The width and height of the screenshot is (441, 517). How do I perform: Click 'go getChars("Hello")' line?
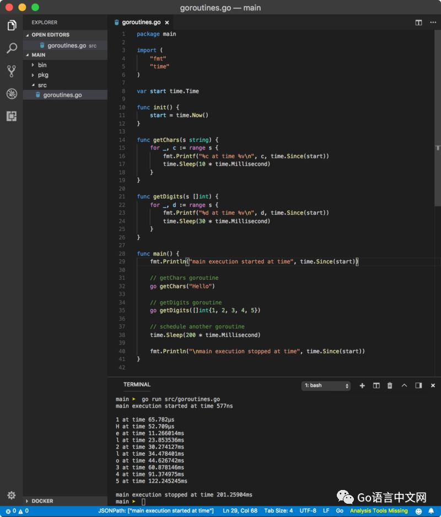coord(182,286)
